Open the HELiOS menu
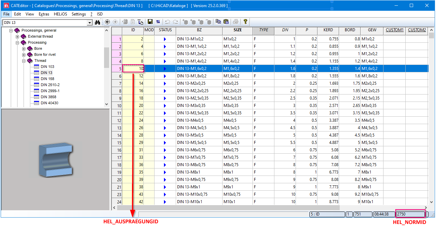The height and width of the screenshot is (227, 436). point(60,14)
